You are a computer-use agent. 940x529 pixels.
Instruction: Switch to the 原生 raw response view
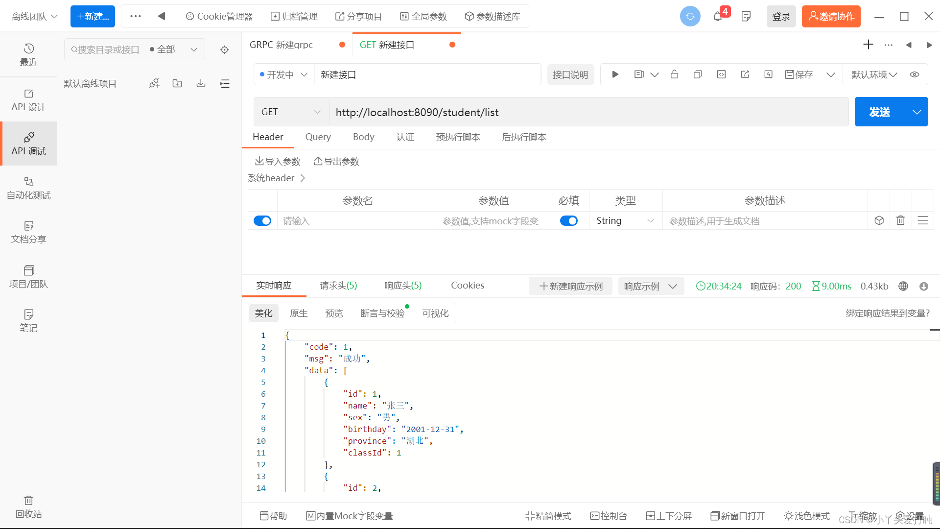coord(299,313)
